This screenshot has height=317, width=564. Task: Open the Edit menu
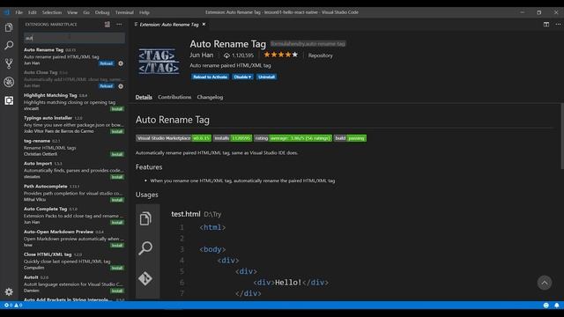coord(32,12)
